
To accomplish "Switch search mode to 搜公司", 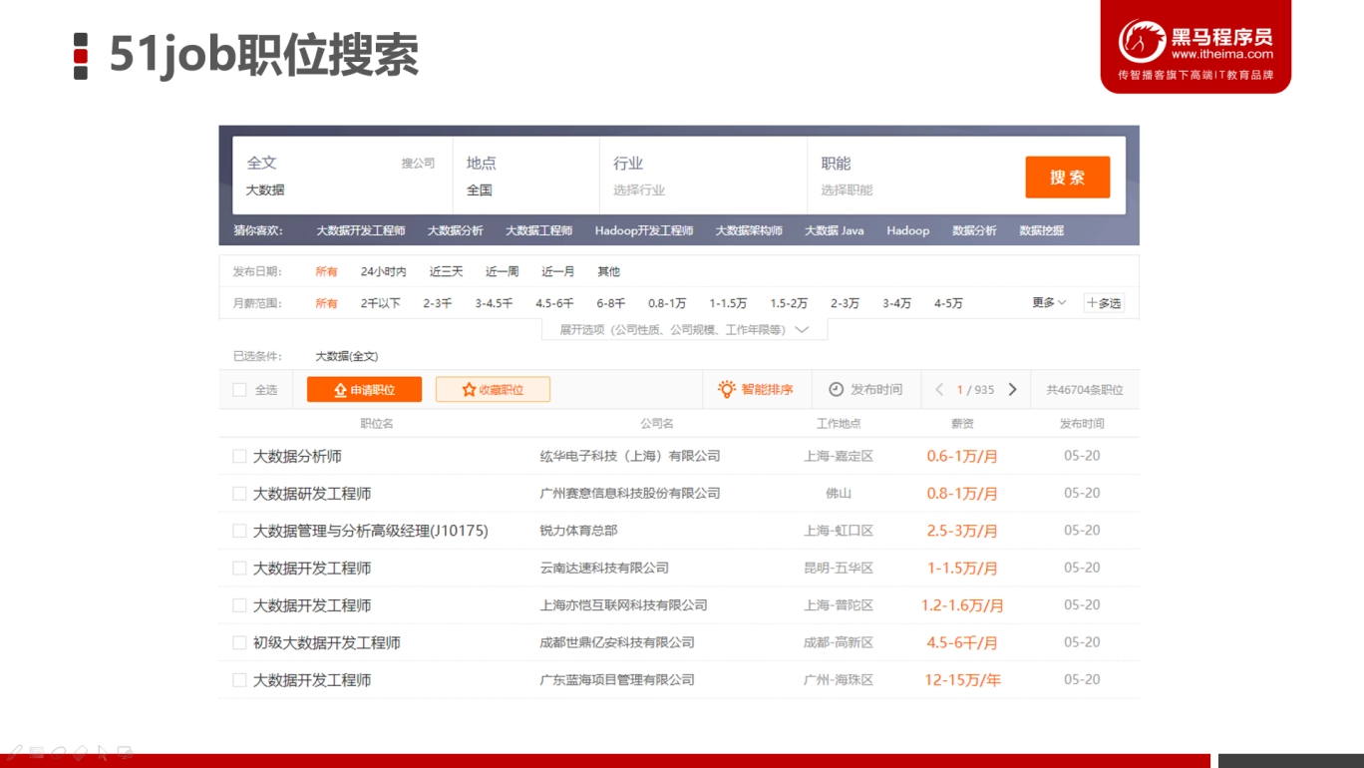I will coord(418,164).
